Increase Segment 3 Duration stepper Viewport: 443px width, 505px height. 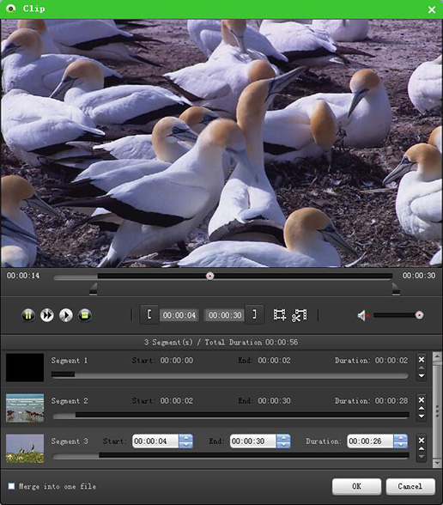click(x=400, y=438)
